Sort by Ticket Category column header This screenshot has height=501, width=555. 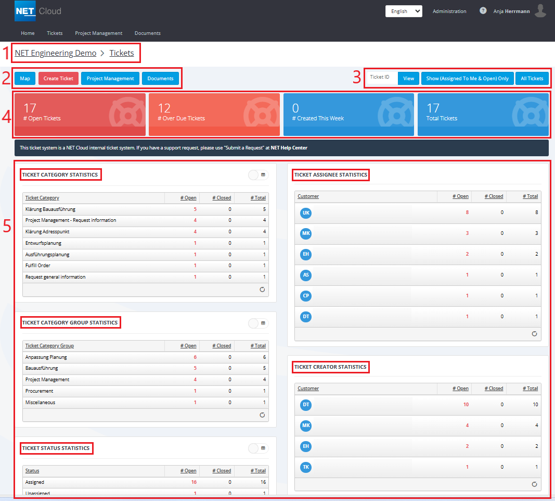[42, 198]
